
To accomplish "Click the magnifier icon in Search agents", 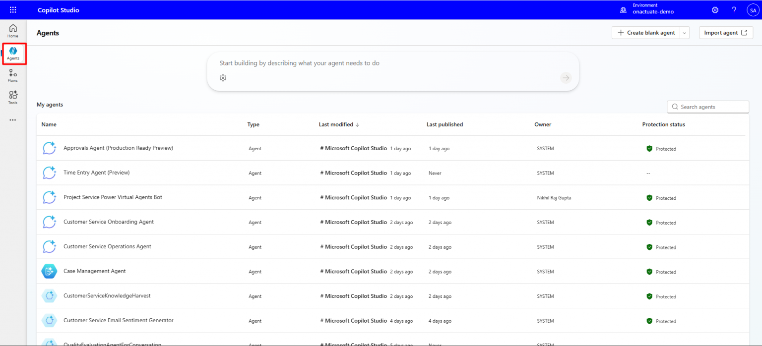I will click(x=675, y=107).
